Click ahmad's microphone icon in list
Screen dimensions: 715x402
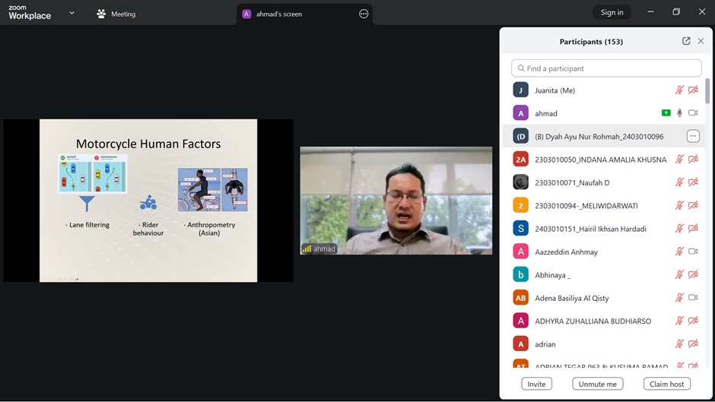click(x=679, y=113)
